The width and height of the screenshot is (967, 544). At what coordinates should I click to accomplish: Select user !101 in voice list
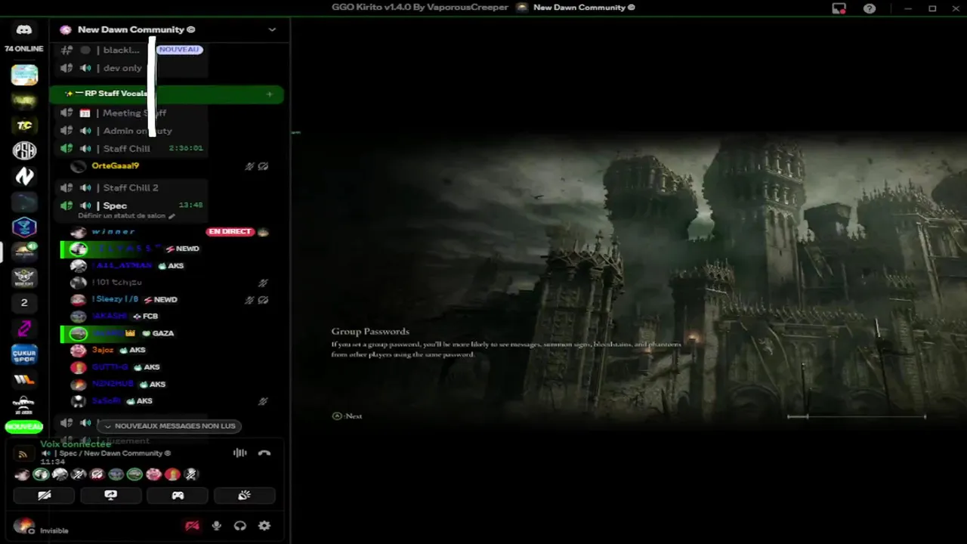[x=116, y=283]
